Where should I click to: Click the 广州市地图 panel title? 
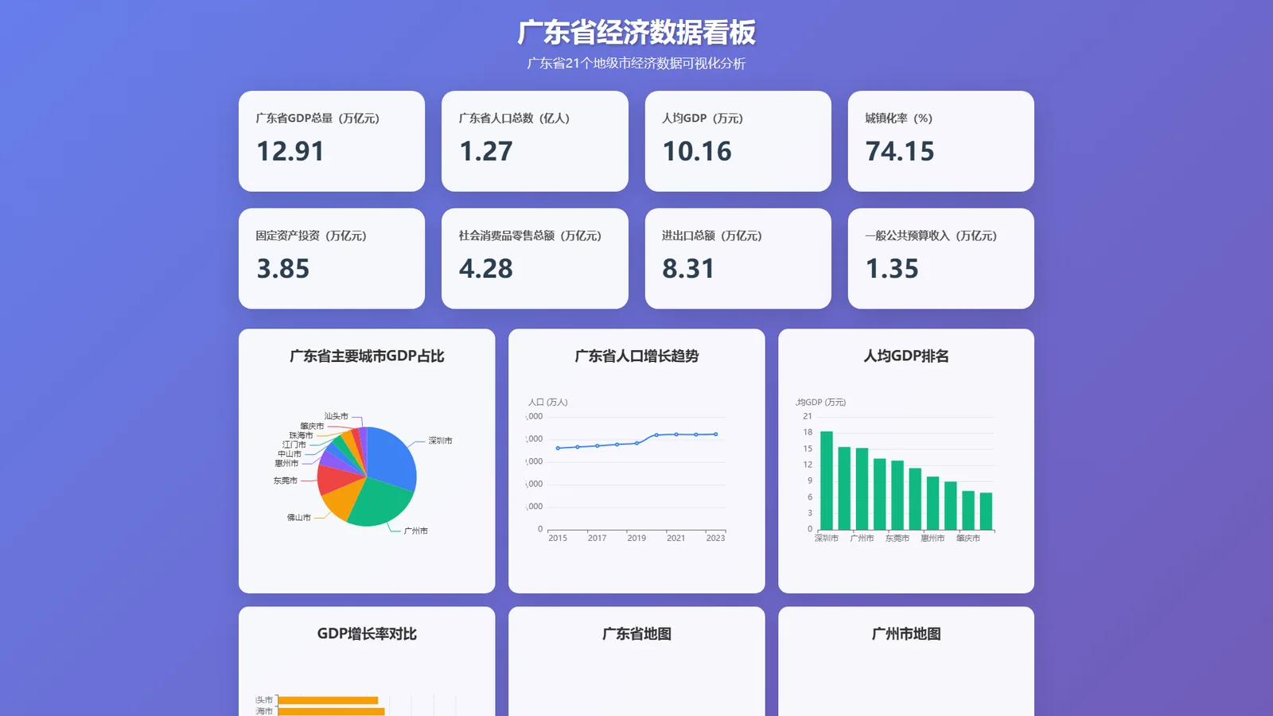[x=906, y=634]
